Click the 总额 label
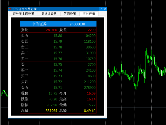Viewport: 166px width, 125px height. pyautogui.click(x=63, y=111)
